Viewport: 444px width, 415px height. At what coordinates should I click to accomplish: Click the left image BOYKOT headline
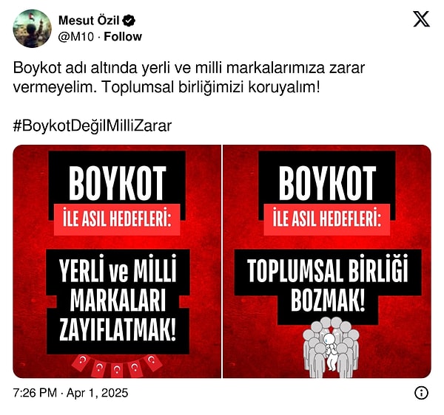(x=117, y=183)
